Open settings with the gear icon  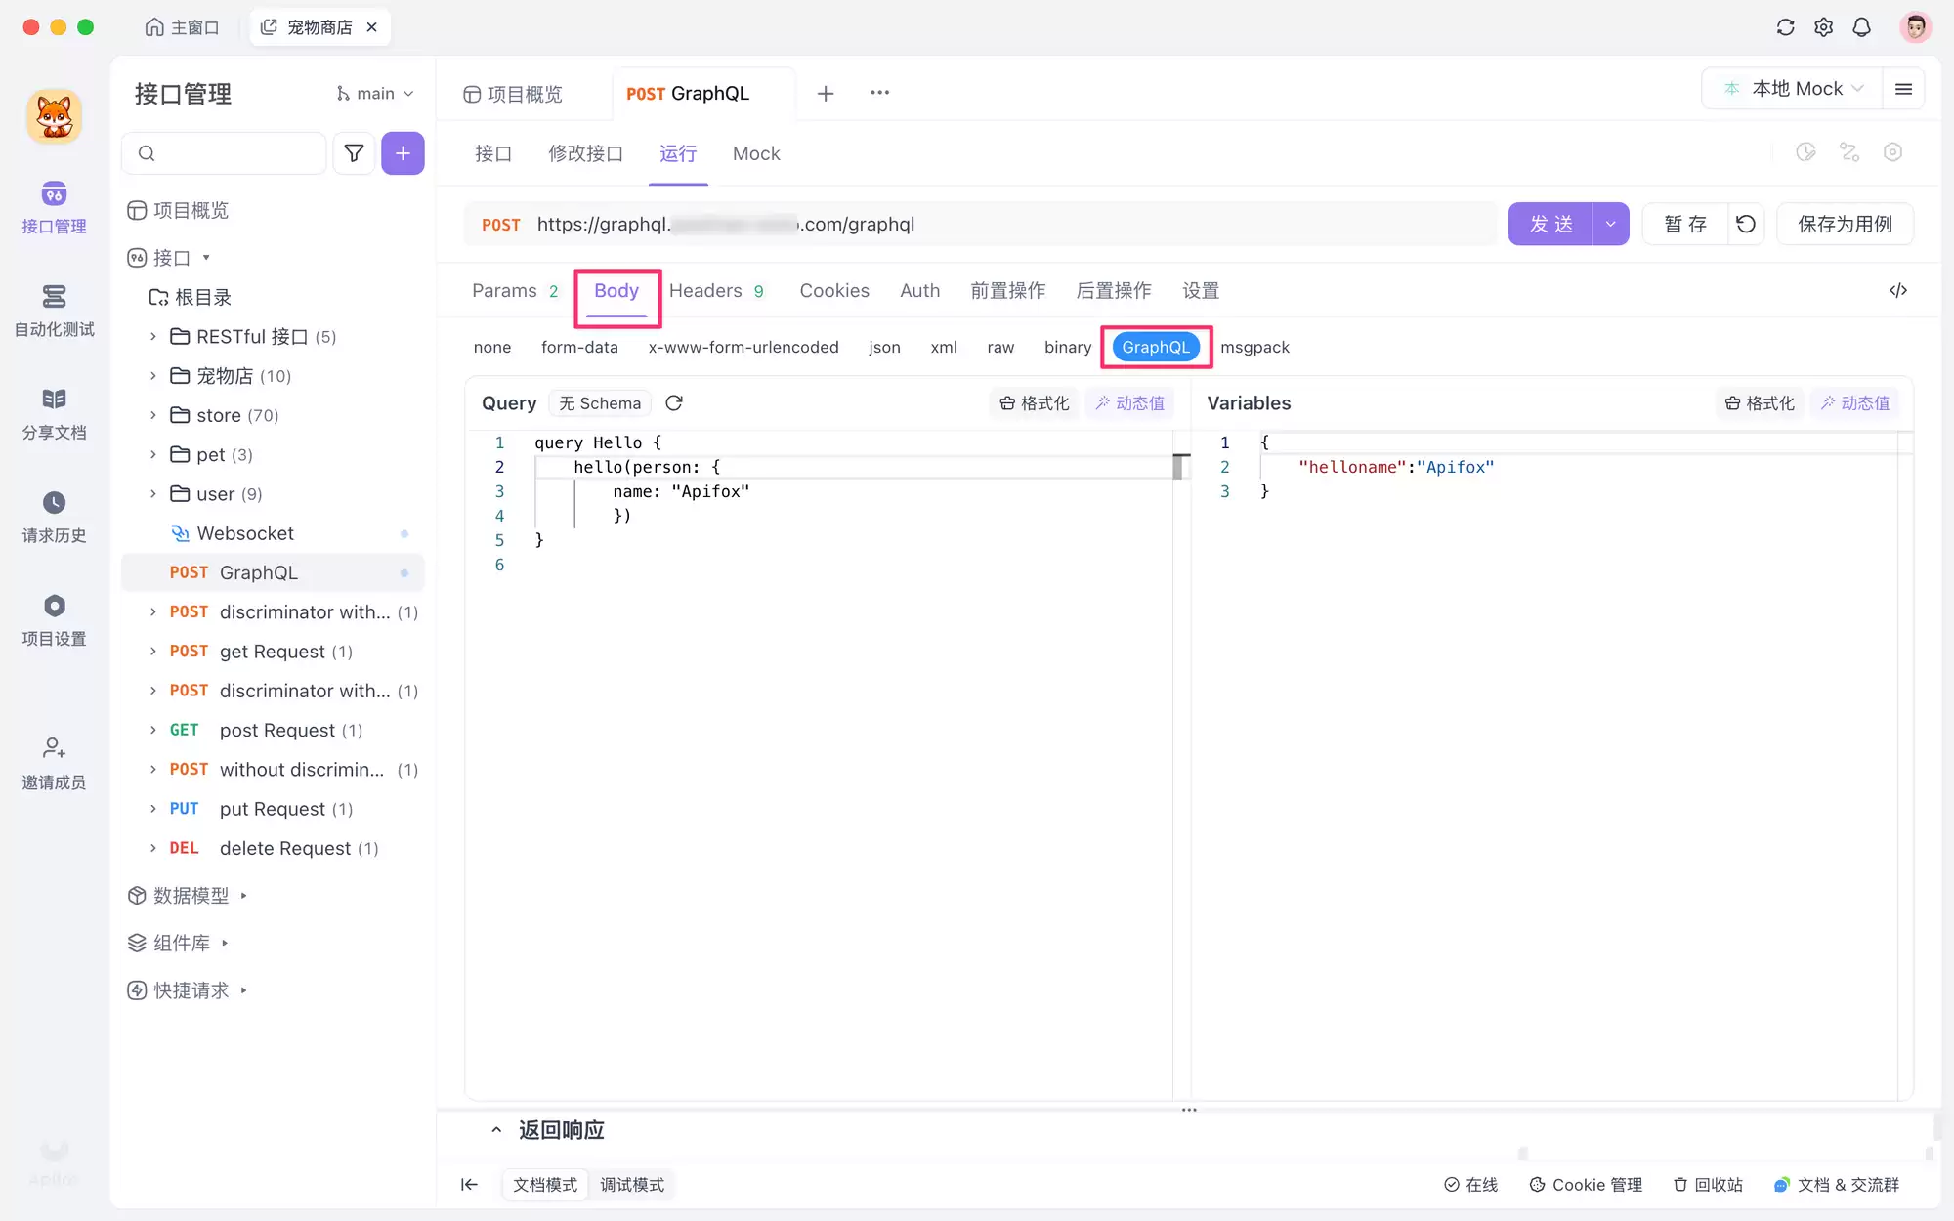point(1823,27)
